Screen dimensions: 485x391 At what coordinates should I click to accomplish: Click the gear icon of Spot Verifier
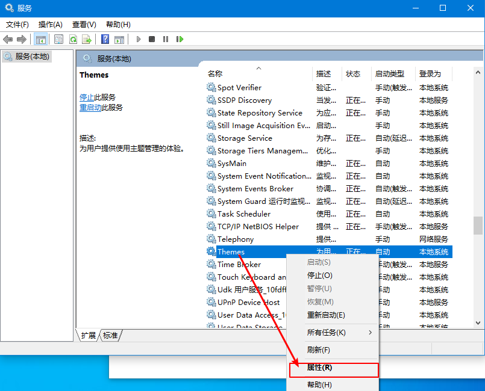[211, 87]
